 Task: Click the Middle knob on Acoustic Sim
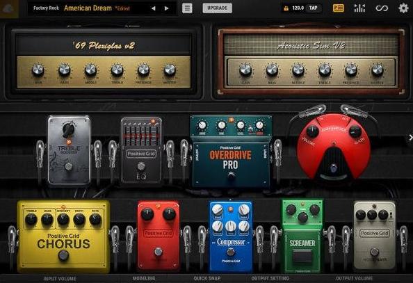(x=298, y=70)
